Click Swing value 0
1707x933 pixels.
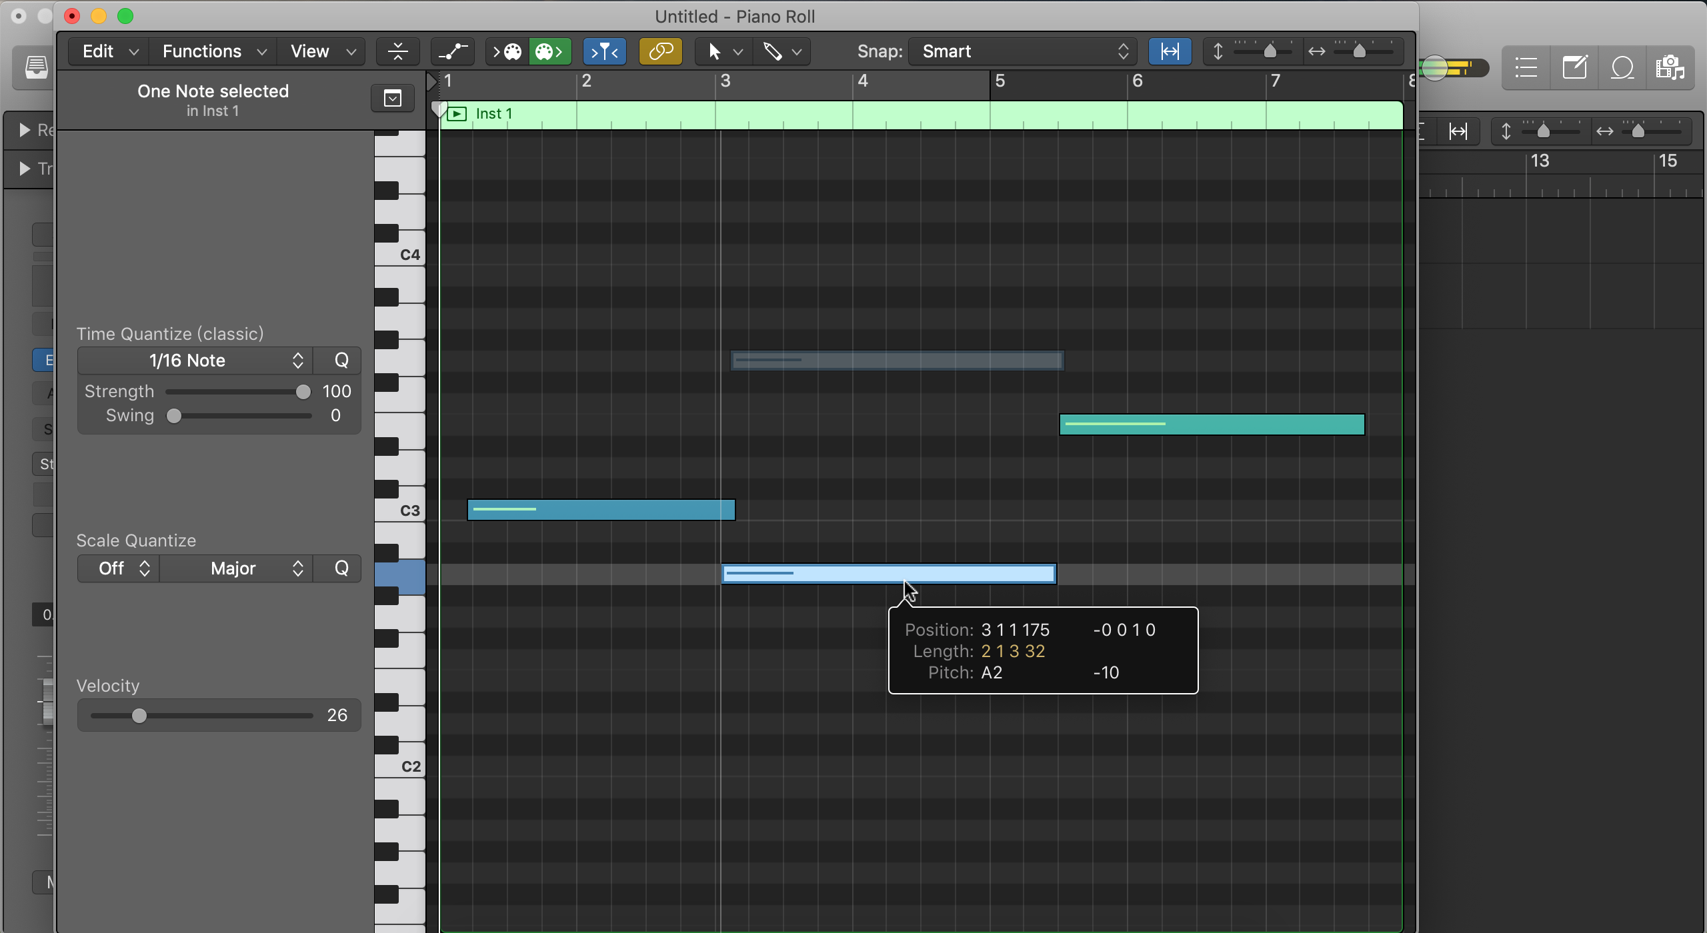pos(335,416)
